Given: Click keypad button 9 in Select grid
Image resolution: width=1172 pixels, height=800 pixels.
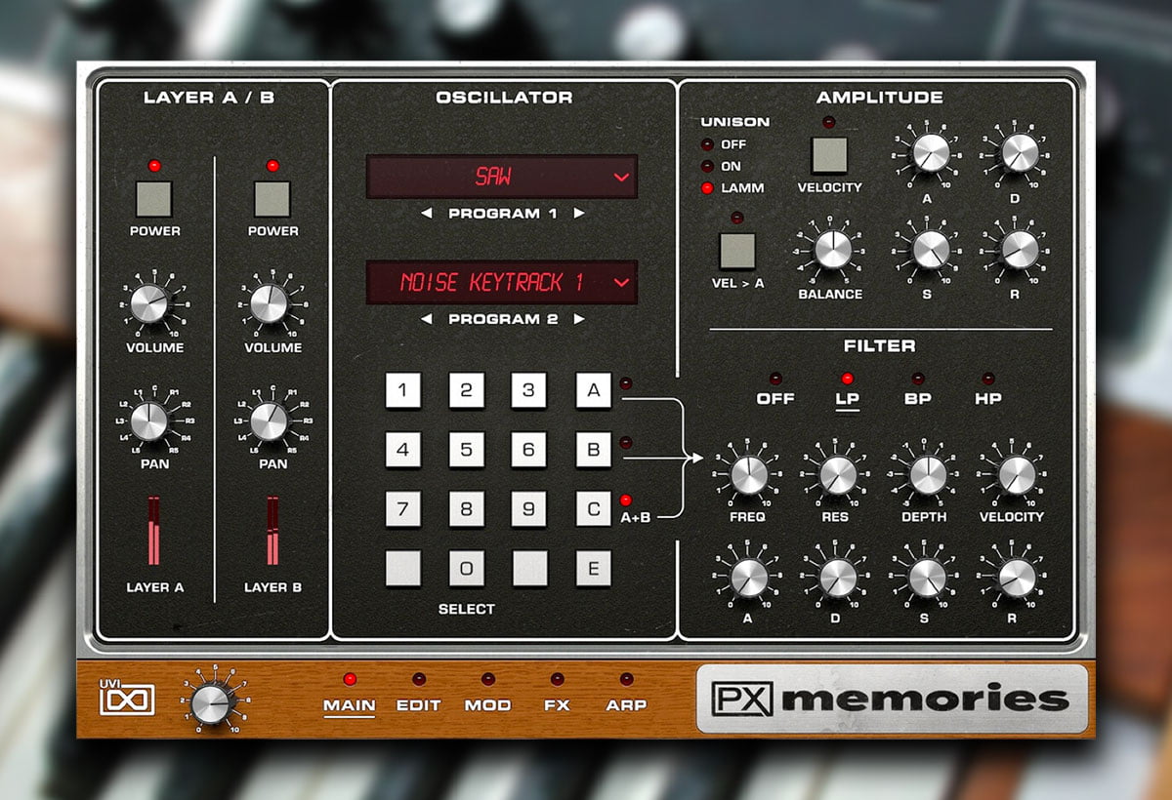Looking at the screenshot, I should (529, 509).
